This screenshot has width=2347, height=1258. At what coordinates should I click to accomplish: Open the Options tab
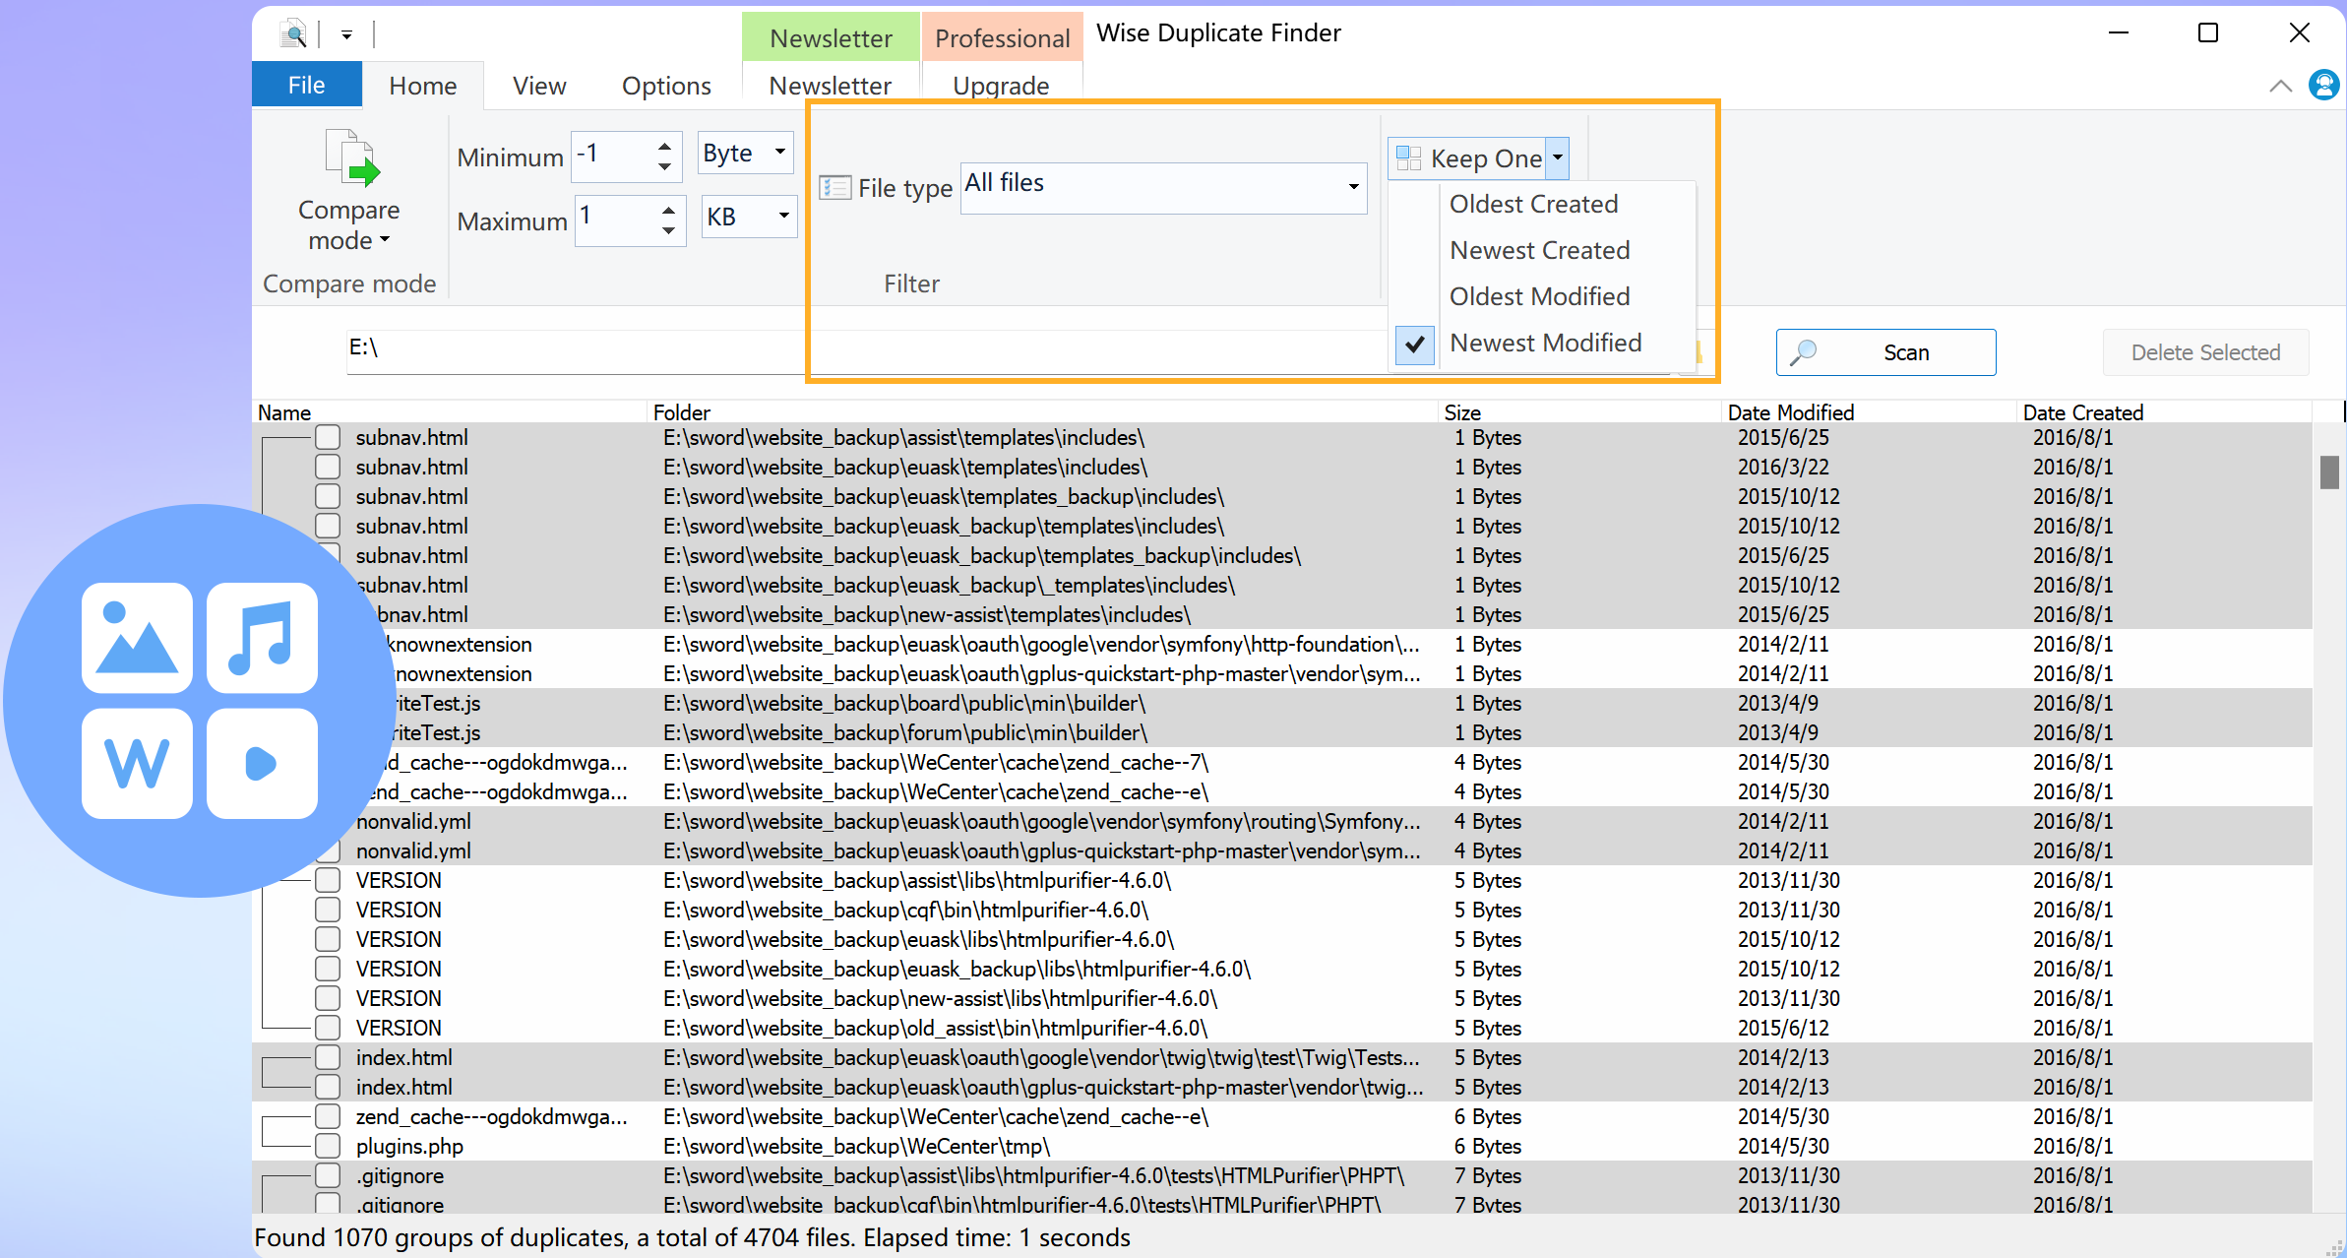(x=666, y=86)
